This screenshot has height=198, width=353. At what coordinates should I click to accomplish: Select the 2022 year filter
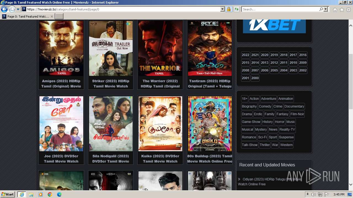(x=245, y=55)
